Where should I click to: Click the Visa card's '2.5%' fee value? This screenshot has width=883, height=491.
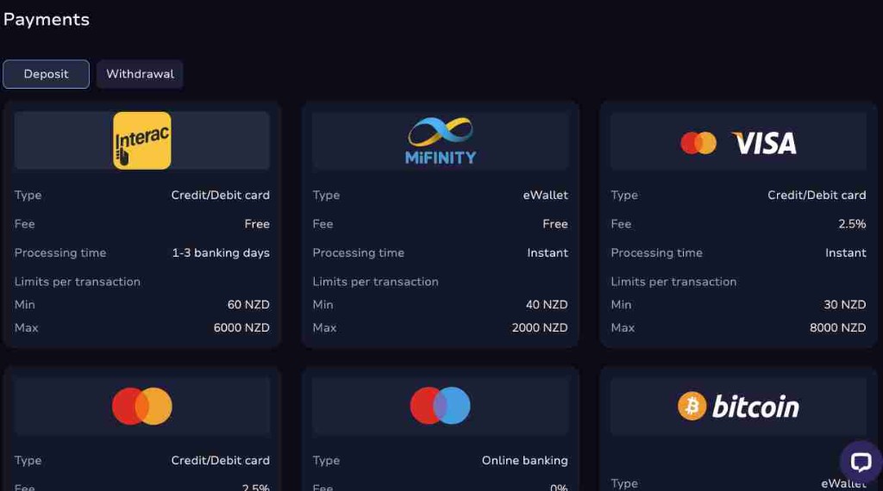click(x=852, y=224)
